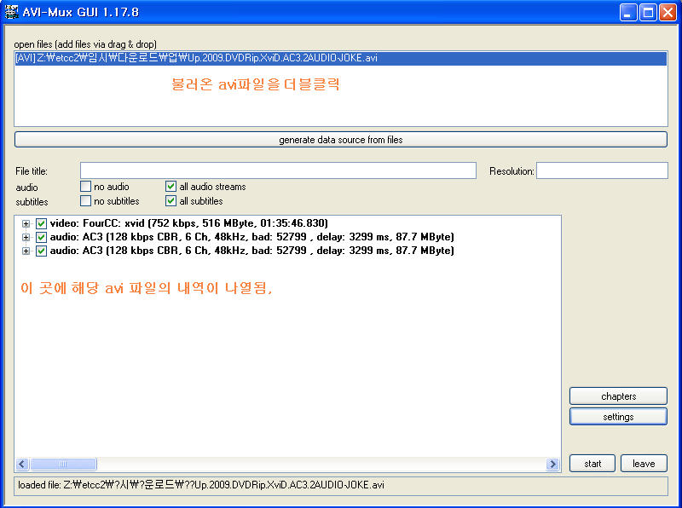Select the video FourCC xvid row text
Viewport: 682px width, 508px height.
click(x=188, y=223)
